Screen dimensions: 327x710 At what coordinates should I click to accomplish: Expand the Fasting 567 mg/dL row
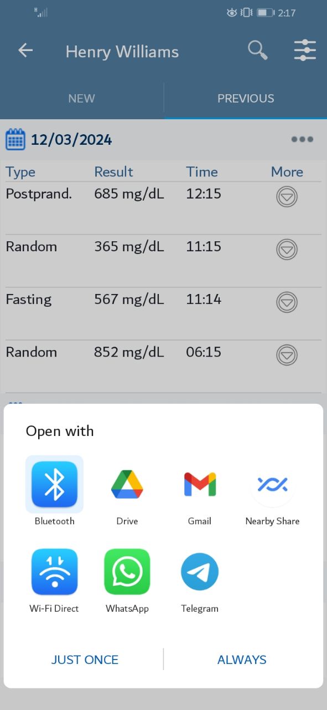pos(287,302)
